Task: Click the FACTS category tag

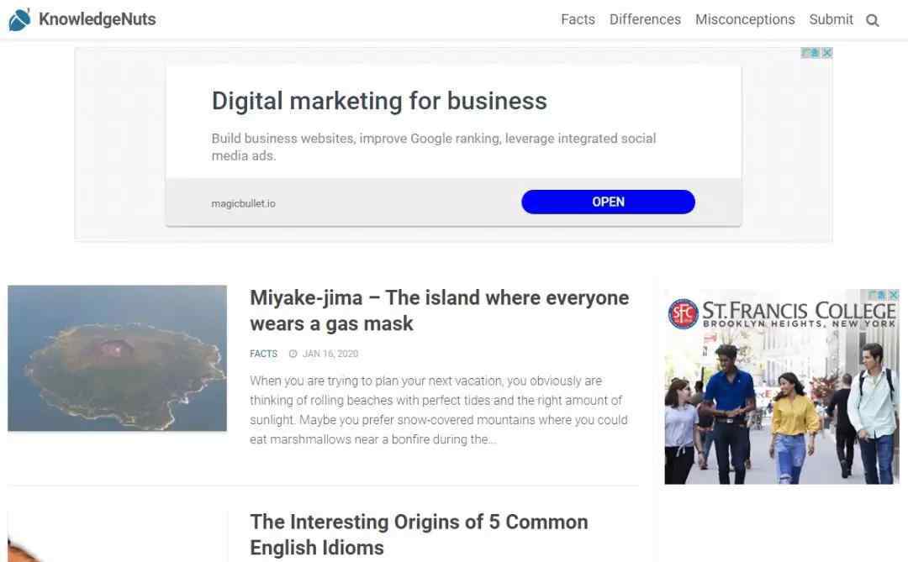Action: coord(263,354)
